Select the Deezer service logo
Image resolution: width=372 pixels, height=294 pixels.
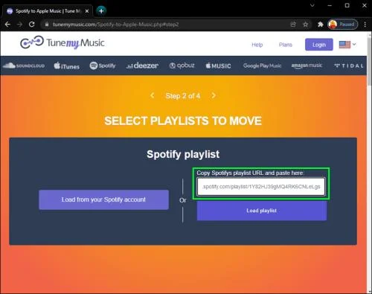[x=142, y=65]
